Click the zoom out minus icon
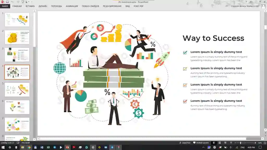Viewport: 267px width, 150px height. [235, 143]
